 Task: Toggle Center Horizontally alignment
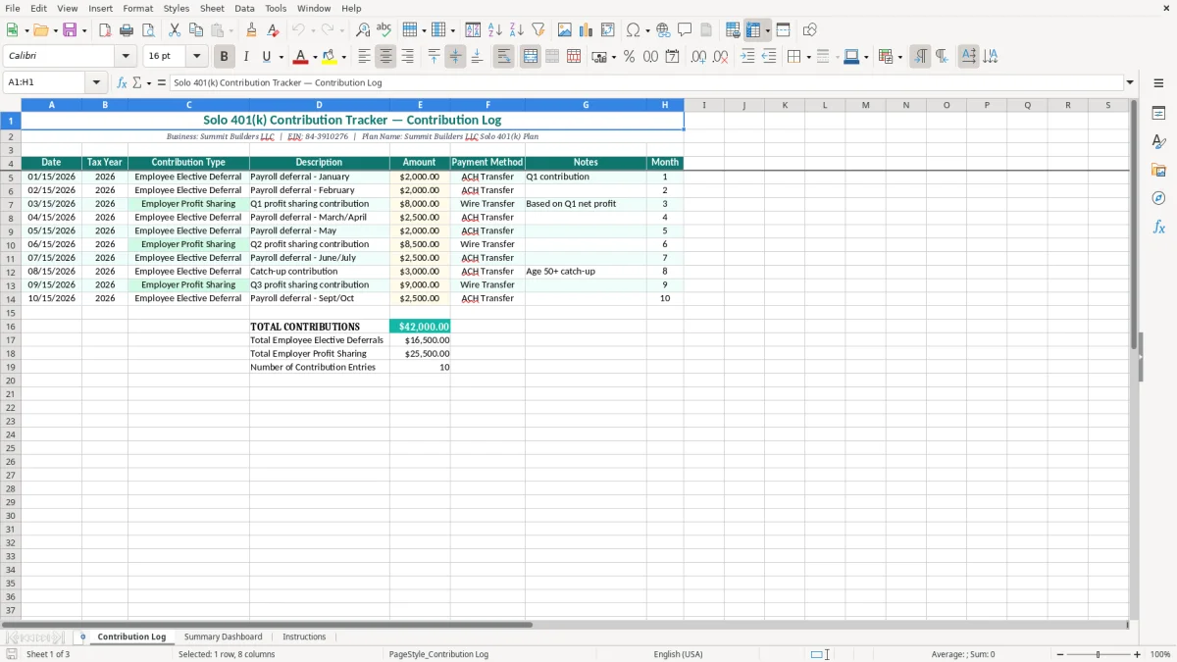pos(385,57)
